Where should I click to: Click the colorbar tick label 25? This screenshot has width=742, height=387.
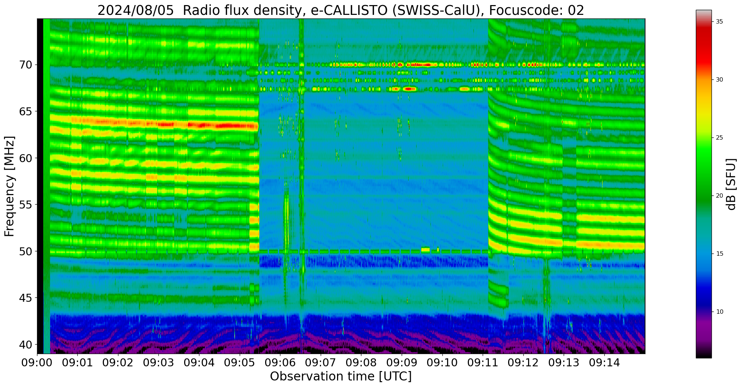pos(719,138)
